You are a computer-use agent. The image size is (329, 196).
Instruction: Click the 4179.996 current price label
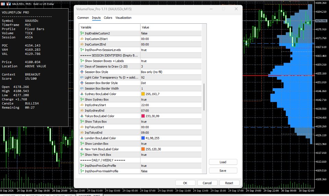coord(321,21)
